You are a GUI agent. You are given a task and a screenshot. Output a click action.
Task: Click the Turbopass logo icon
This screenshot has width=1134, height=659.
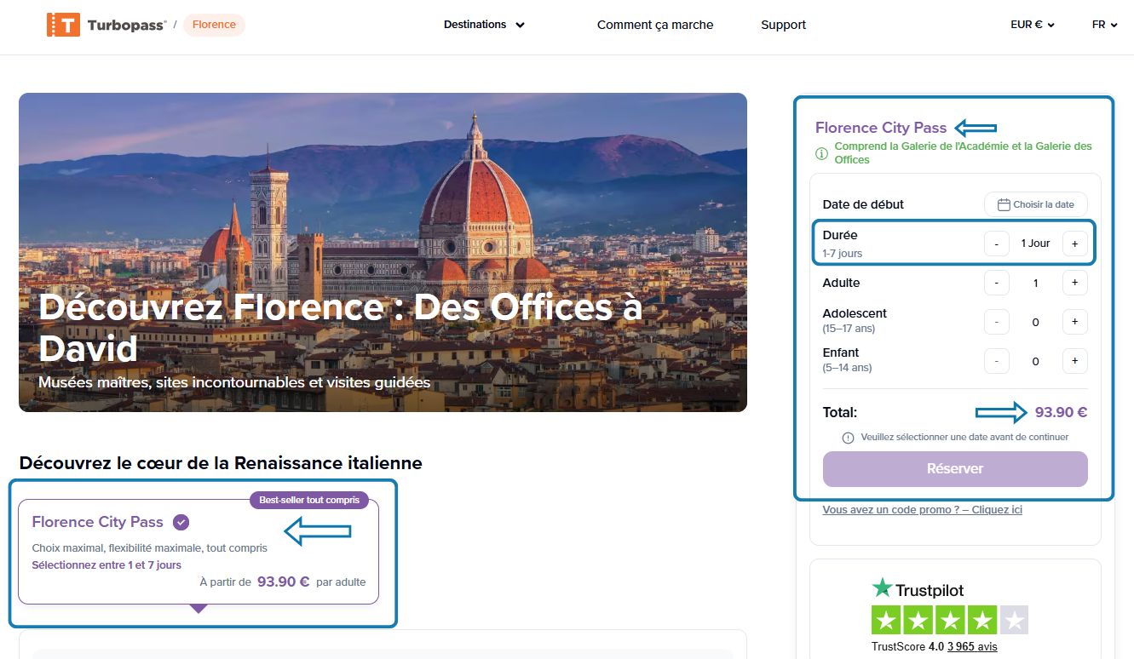(x=63, y=25)
